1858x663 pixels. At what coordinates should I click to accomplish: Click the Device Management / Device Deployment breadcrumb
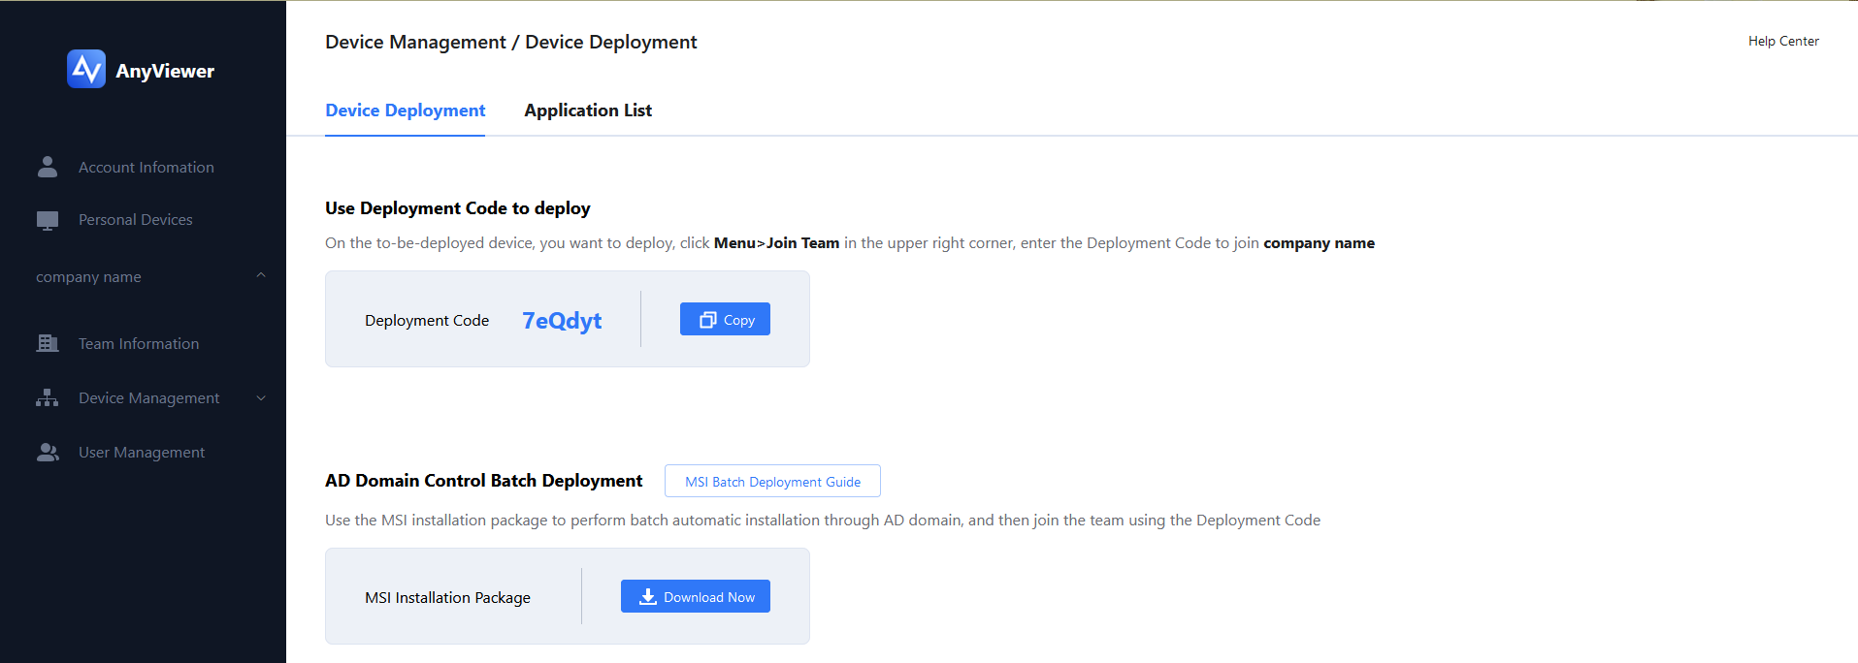(x=510, y=42)
